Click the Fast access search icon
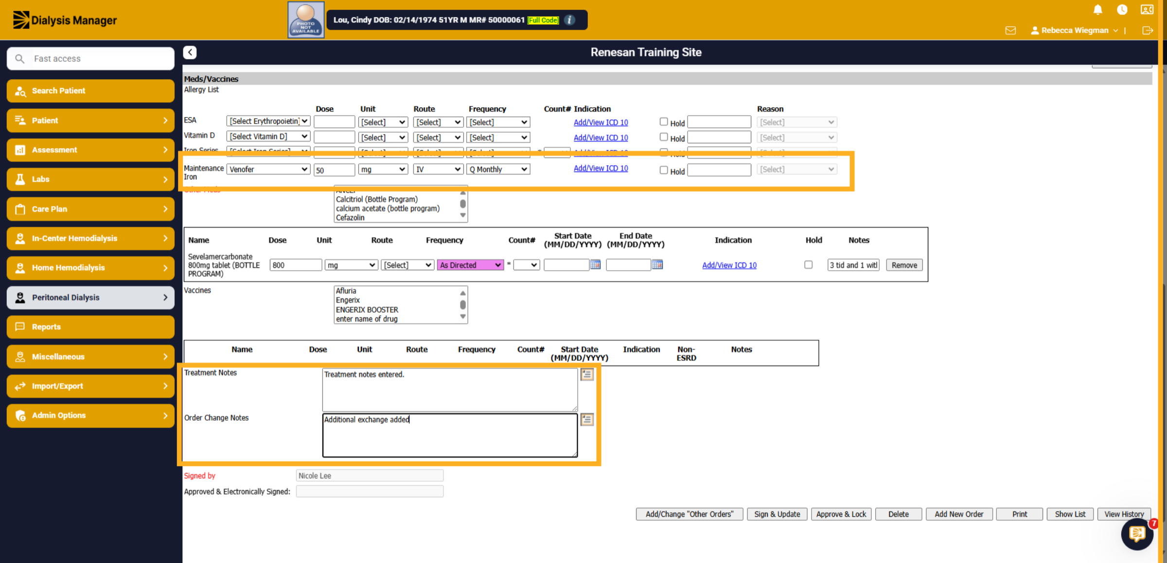Image resolution: width=1167 pixels, height=563 pixels. (x=20, y=59)
